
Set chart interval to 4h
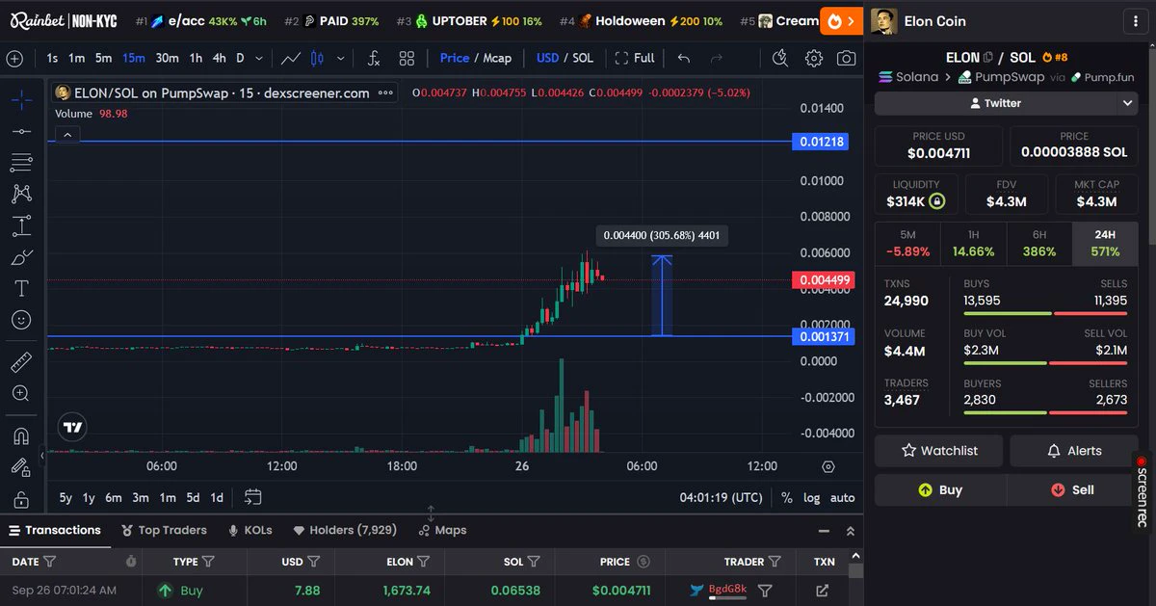(x=220, y=59)
